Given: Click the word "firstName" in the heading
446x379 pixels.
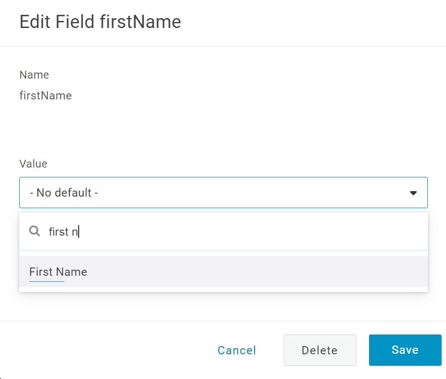Looking at the screenshot, I should (x=140, y=22).
